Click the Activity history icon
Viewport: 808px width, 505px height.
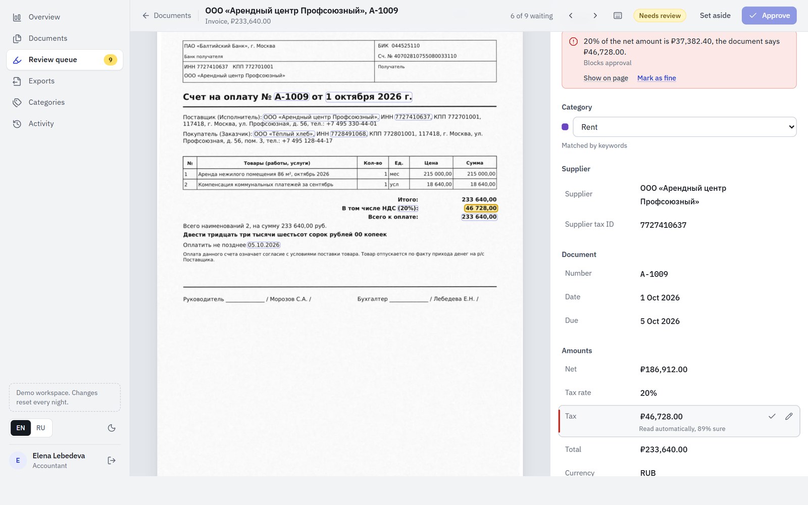(17, 124)
